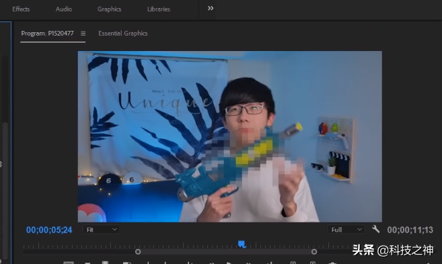Open the Fit zoom level dropdown
The height and width of the screenshot is (264, 442).
[x=102, y=230]
